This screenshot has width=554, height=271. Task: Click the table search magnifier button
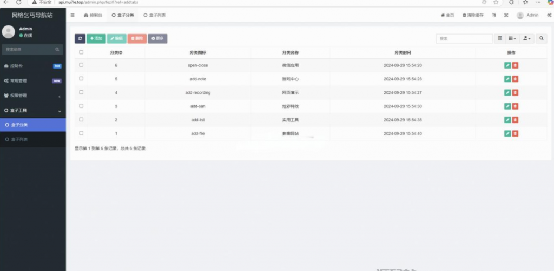(541, 38)
